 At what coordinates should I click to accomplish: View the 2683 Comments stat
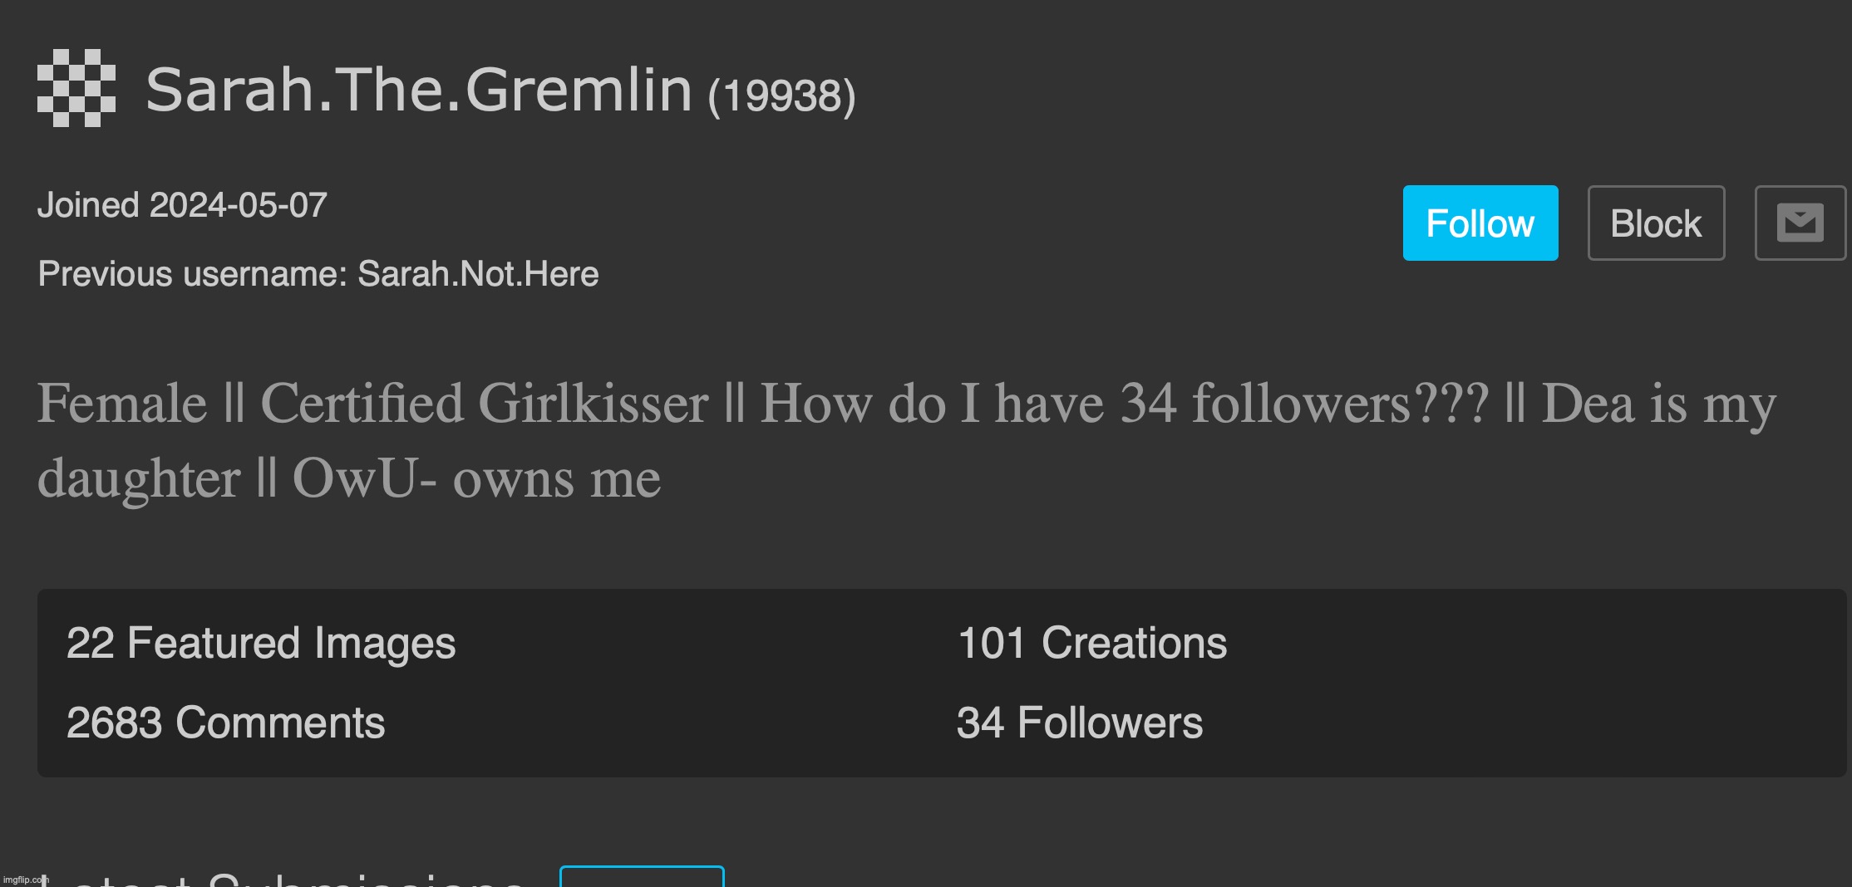click(x=225, y=723)
